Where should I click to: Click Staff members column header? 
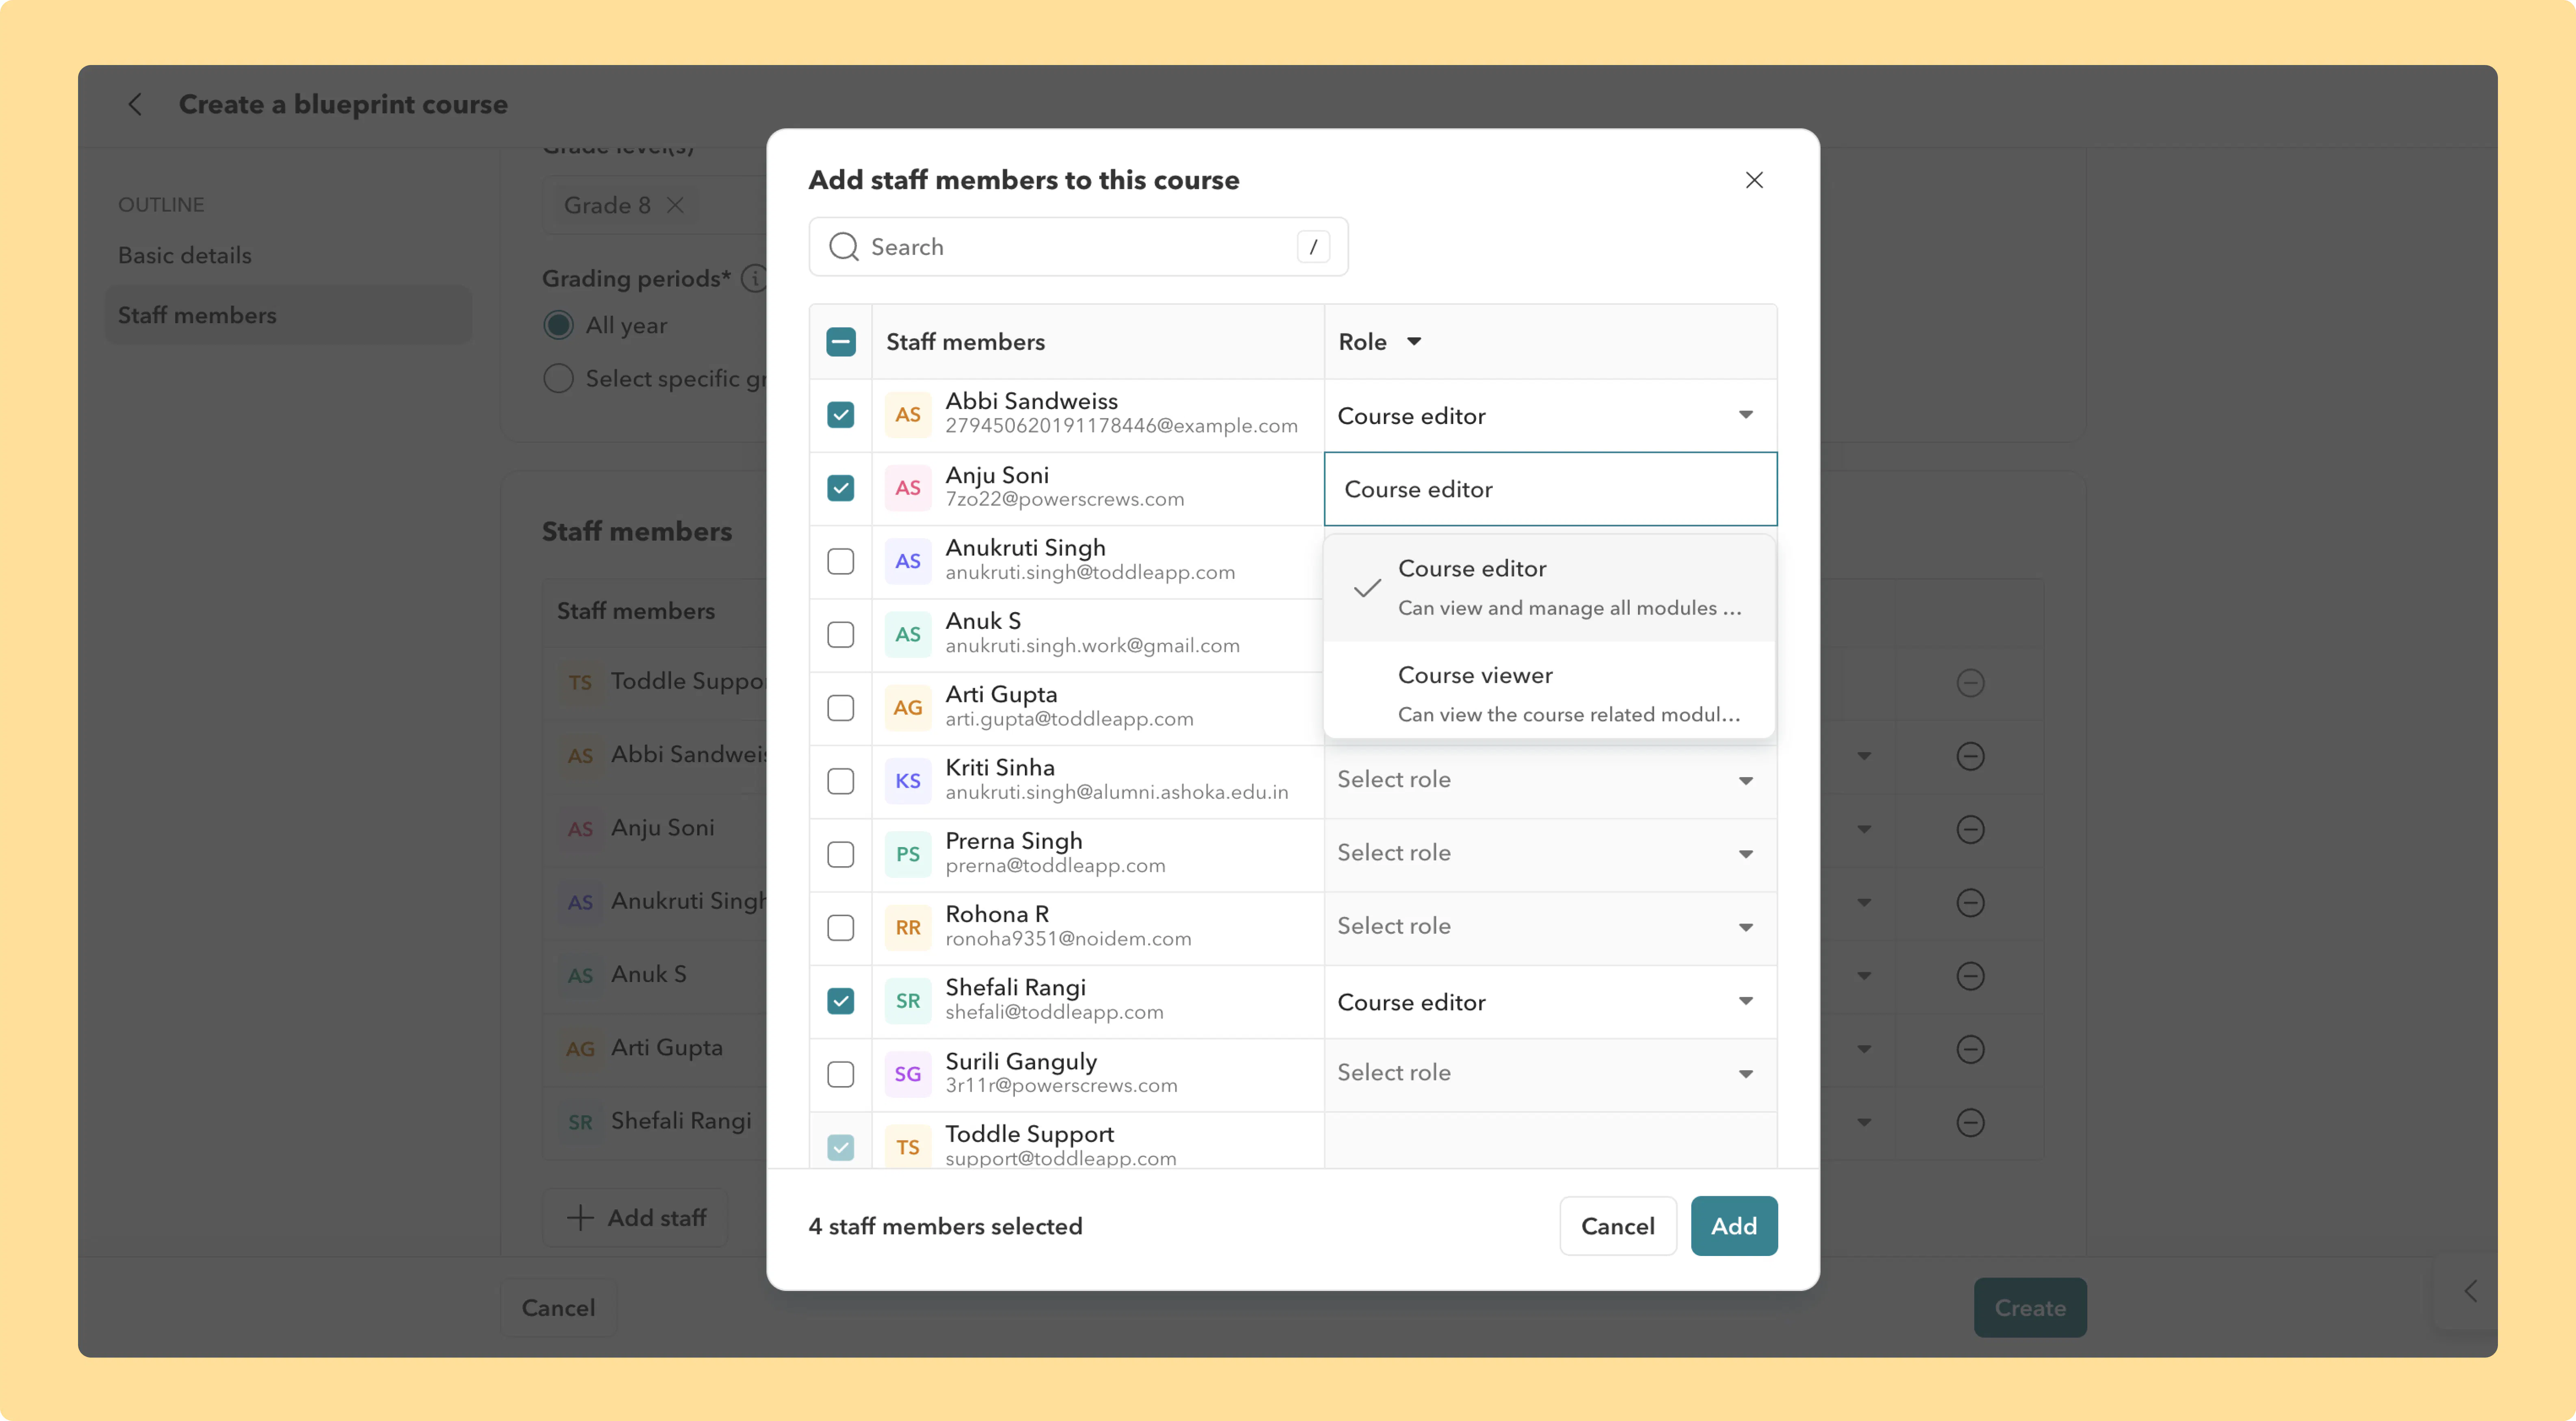965,342
